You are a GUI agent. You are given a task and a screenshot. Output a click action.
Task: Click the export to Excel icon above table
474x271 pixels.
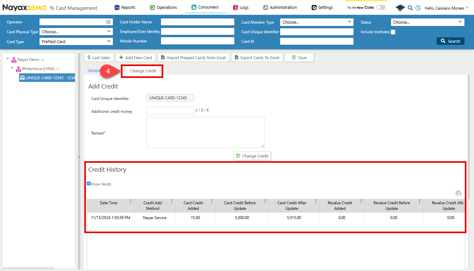(458, 193)
